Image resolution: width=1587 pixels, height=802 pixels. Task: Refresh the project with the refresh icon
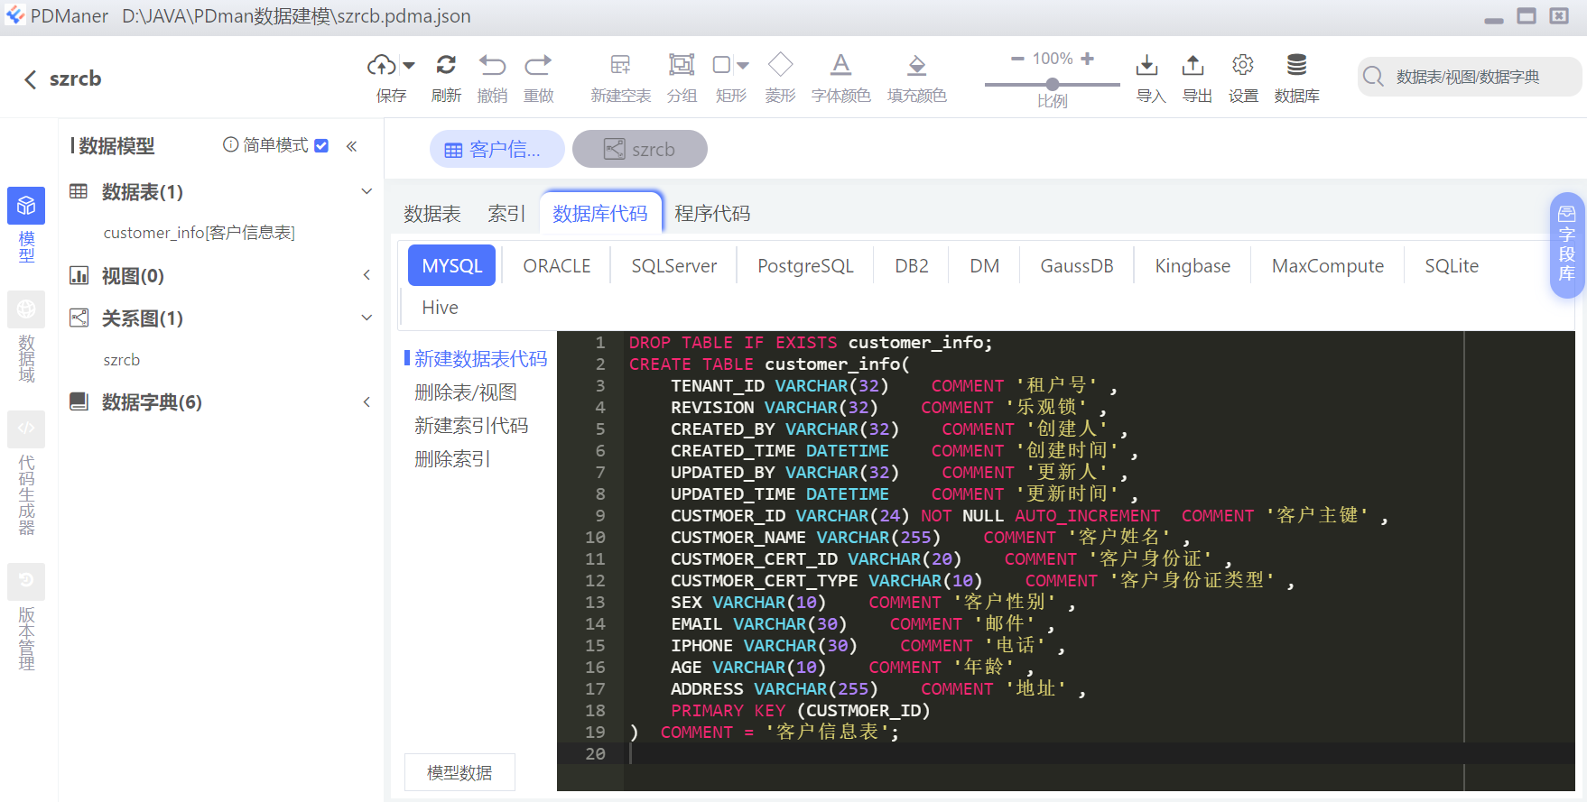pos(446,65)
